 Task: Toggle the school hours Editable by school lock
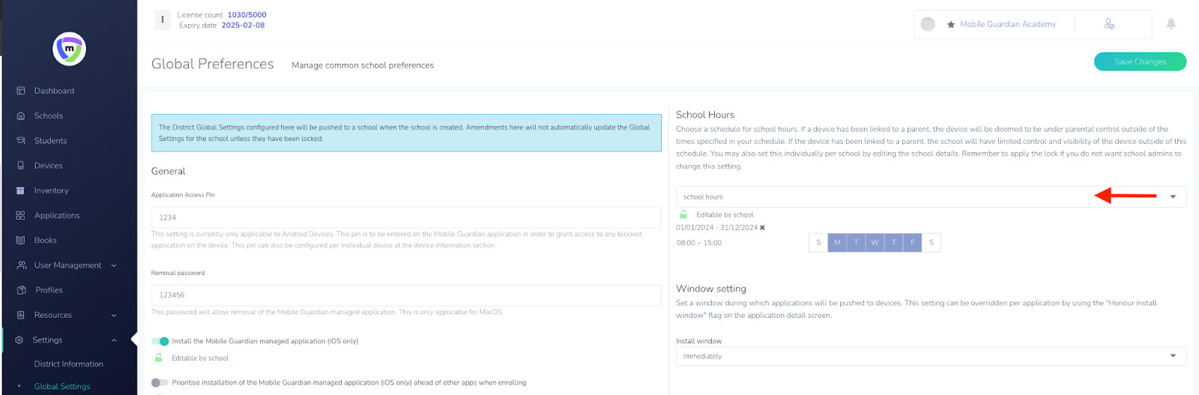(683, 215)
